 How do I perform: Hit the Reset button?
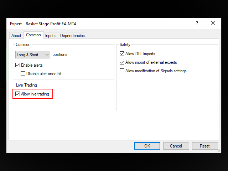tap(205, 146)
